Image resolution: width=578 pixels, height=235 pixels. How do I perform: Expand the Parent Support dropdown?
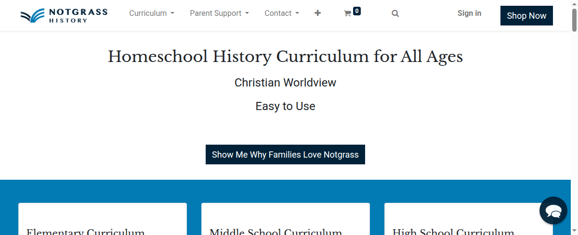(x=219, y=13)
